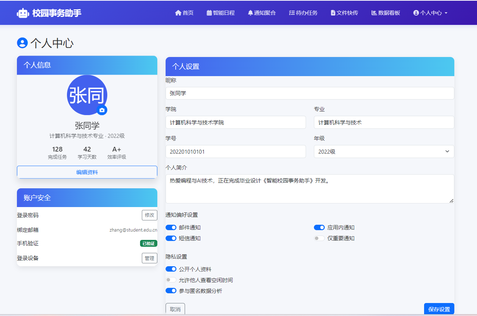The image size is (477, 316).
Task: Click the 修改 button next to 登录密码
Action: (x=149, y=215)
